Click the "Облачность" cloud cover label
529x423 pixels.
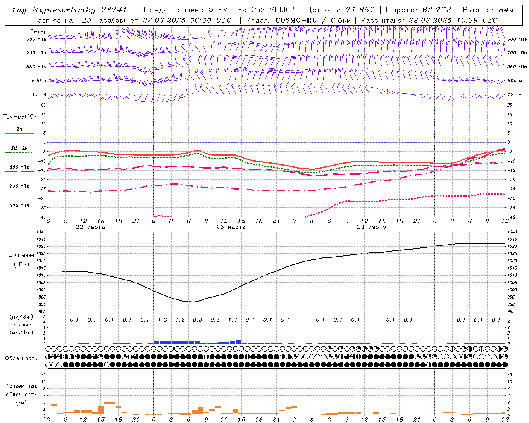[x=21, y=359]
